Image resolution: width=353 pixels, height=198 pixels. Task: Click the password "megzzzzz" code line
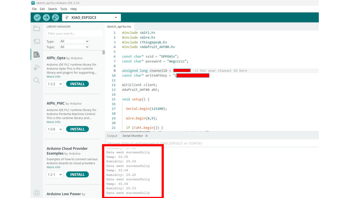[x=155, y=61]
